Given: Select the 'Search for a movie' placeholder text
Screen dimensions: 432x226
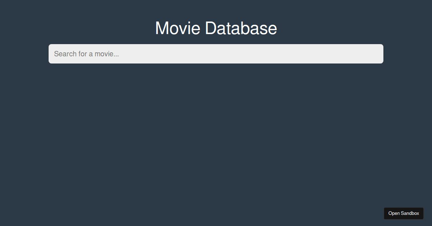Looking at the screenshot, I should click(x=86, y=54).
